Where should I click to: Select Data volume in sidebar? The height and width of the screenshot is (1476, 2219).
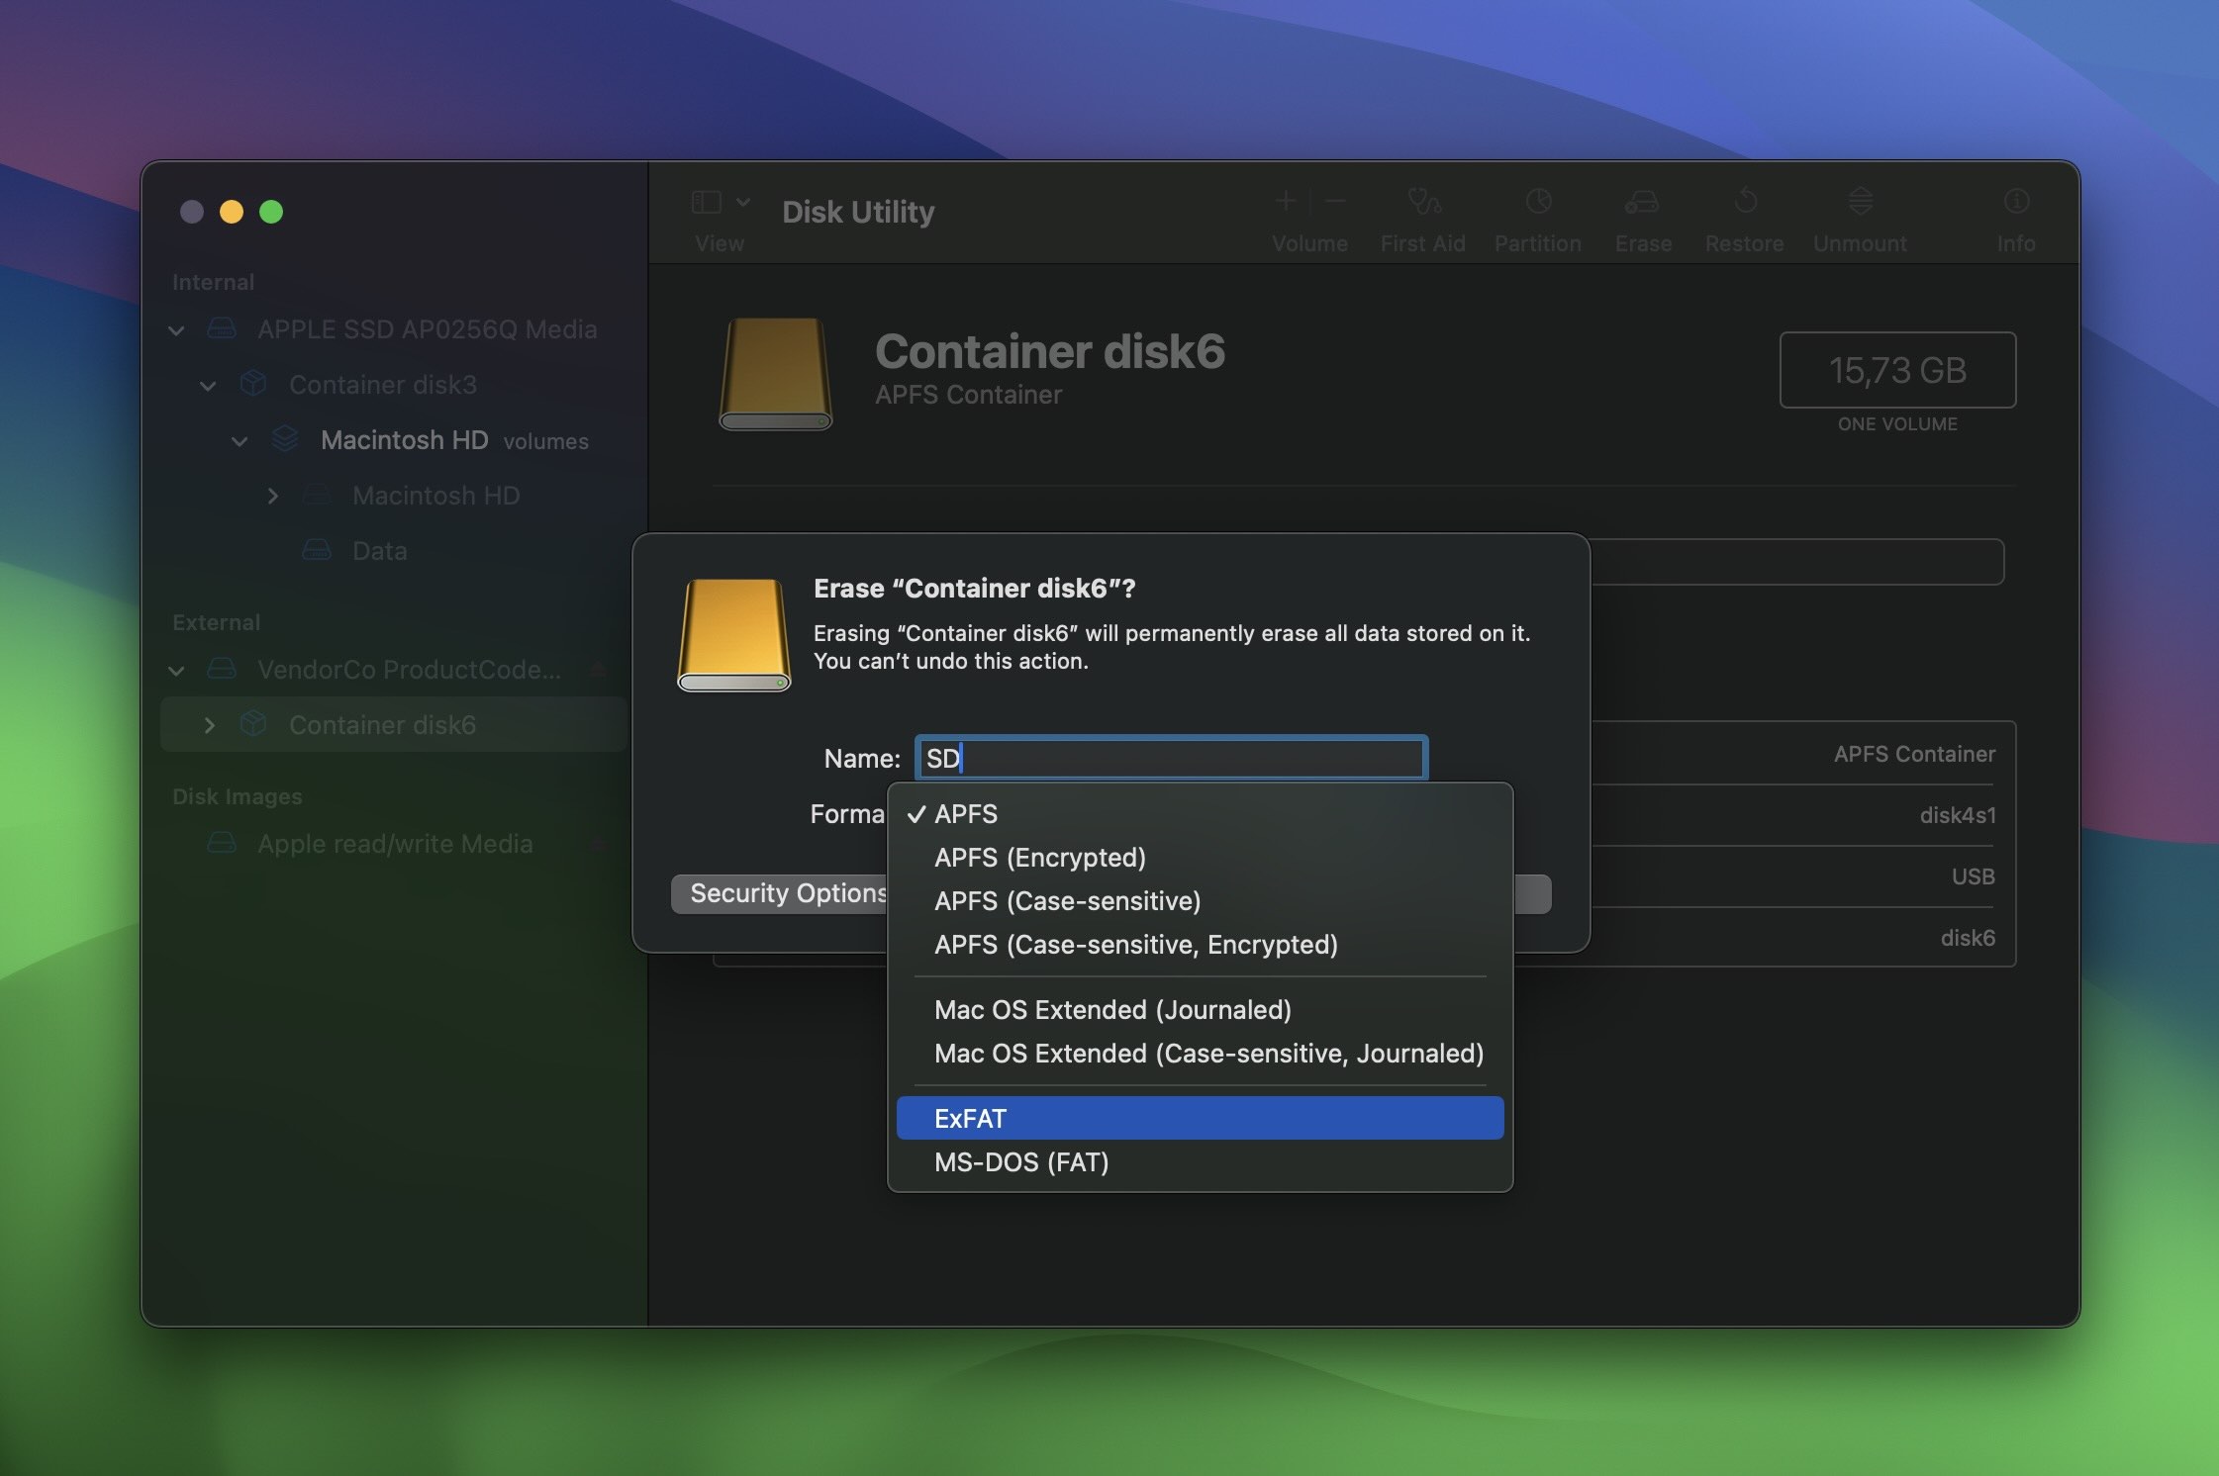[x=379, y=551]
